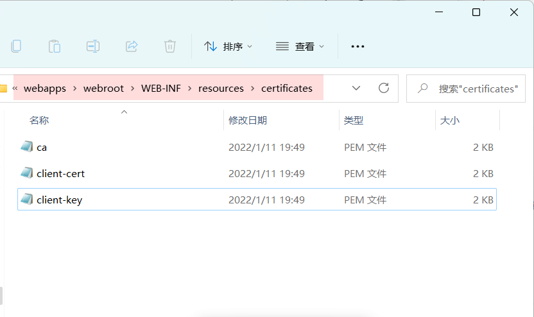
Task: Maximize the Explorer window
Action: [x=476, y=12]
